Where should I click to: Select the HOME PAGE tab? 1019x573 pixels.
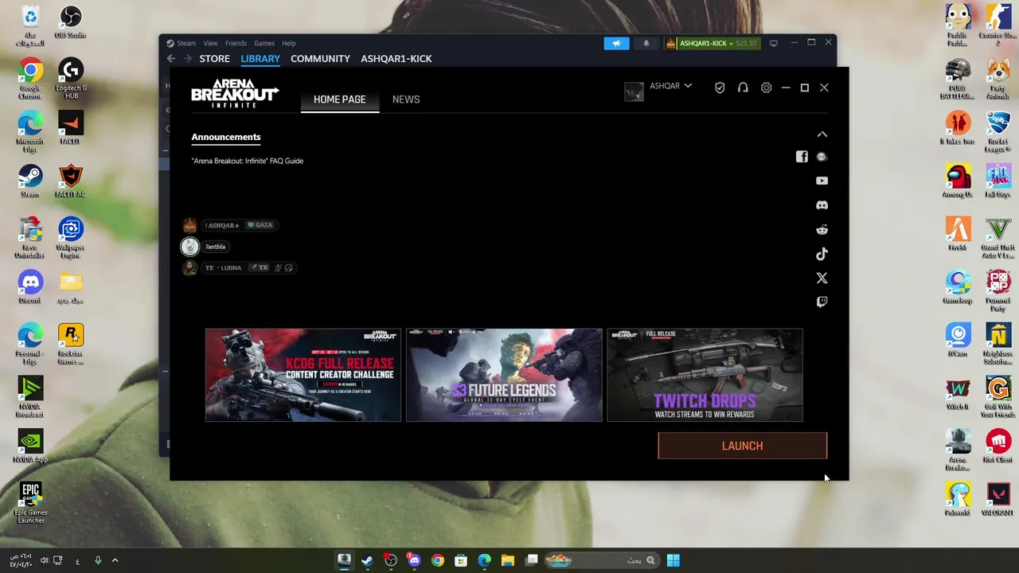[x=340, y=99]
